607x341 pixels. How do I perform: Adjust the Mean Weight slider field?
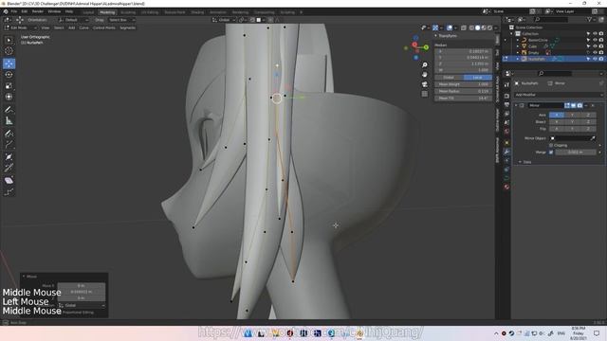[464, 84]
